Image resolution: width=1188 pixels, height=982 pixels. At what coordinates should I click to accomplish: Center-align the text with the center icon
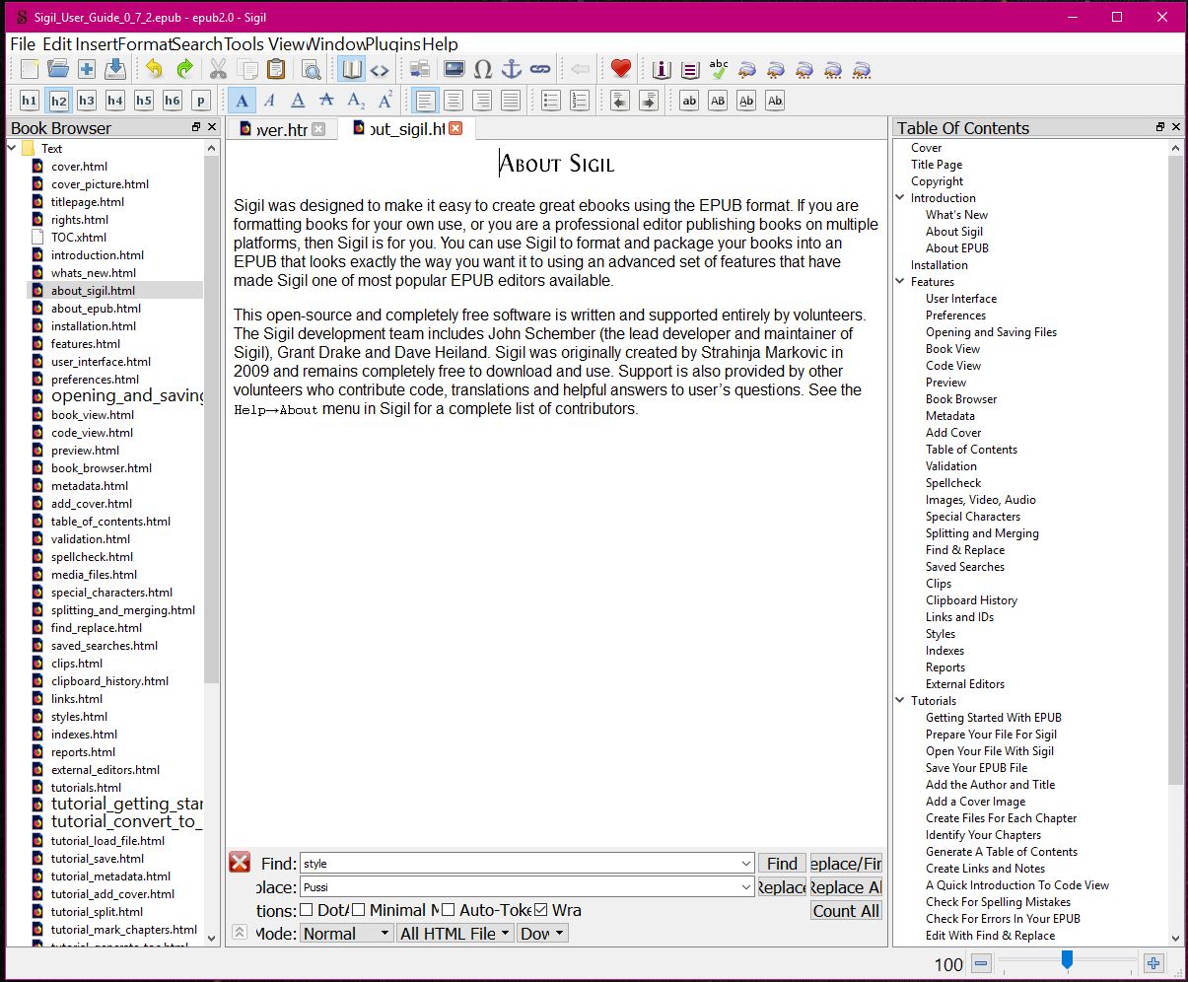(454, 100)
